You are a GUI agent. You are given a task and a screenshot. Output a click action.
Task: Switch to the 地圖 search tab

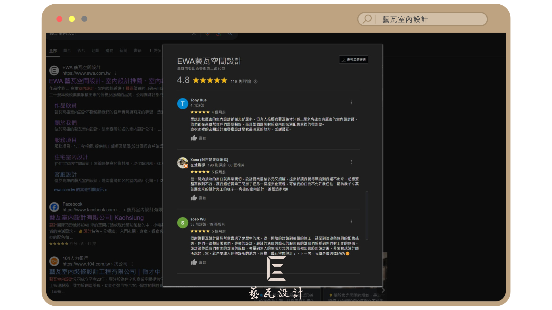click(x=95, y=51)
